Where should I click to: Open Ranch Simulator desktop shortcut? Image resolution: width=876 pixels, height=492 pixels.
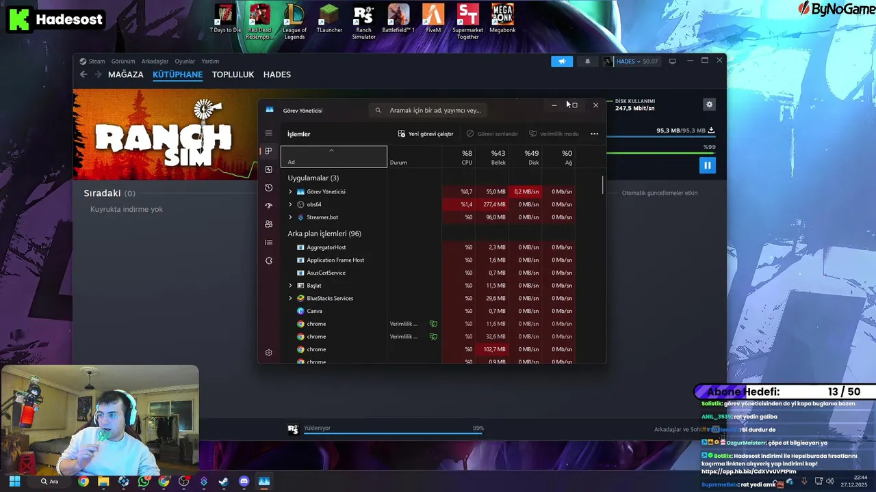tap(363, 22)
